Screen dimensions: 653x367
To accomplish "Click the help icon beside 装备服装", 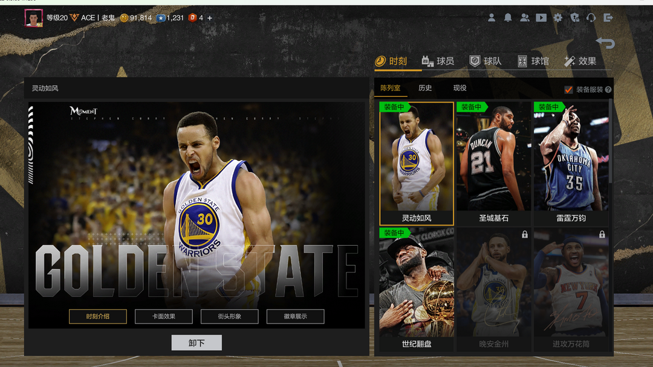I will click(x=608, y=89).
